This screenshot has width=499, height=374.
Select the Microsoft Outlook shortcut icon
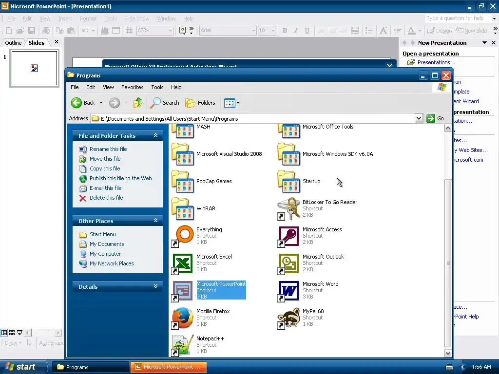(x=288, y=263)
